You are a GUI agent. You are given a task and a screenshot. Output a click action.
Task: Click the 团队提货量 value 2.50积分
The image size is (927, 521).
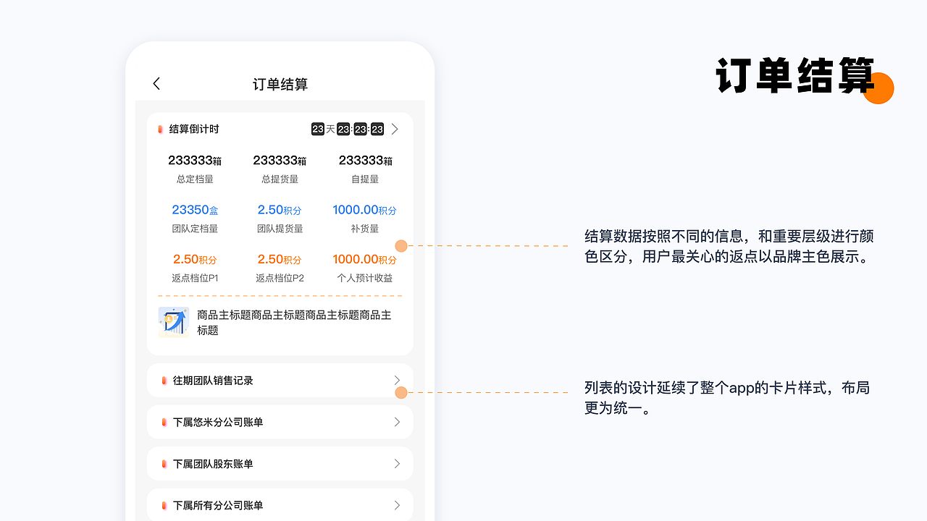click(280, 210)
